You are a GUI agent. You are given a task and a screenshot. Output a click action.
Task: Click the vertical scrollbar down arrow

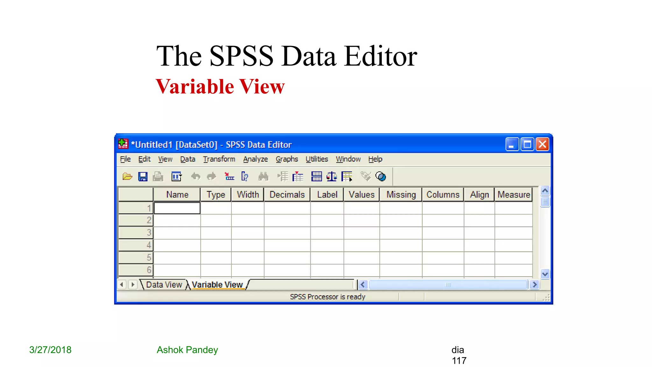[545, 274]
